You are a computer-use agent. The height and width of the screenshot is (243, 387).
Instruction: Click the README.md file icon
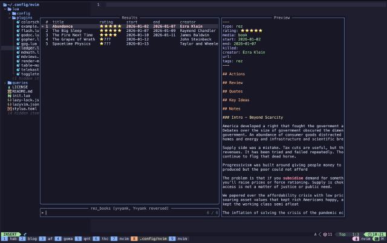[x=9, y=91]
